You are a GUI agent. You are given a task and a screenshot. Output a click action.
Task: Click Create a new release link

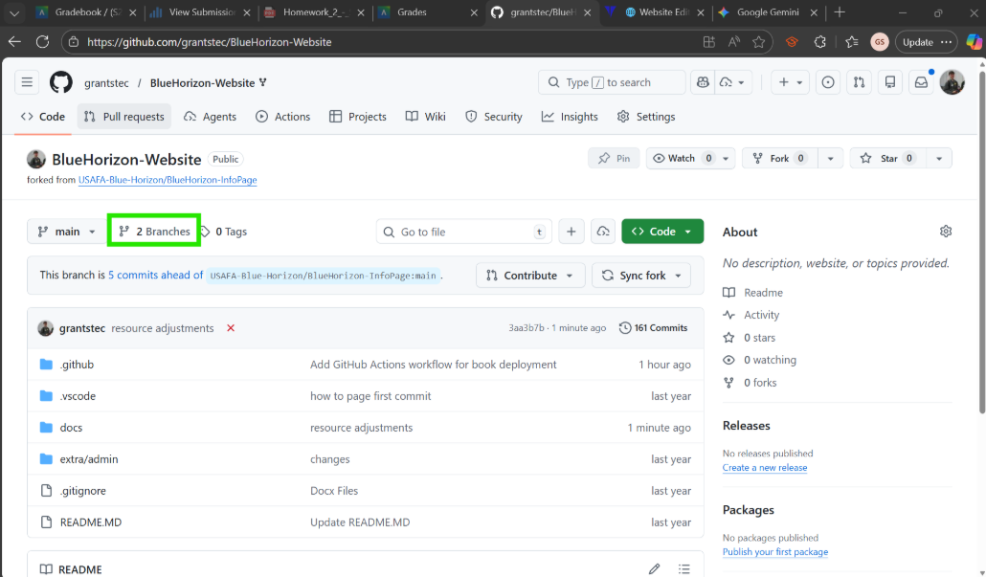coord(765,468)
